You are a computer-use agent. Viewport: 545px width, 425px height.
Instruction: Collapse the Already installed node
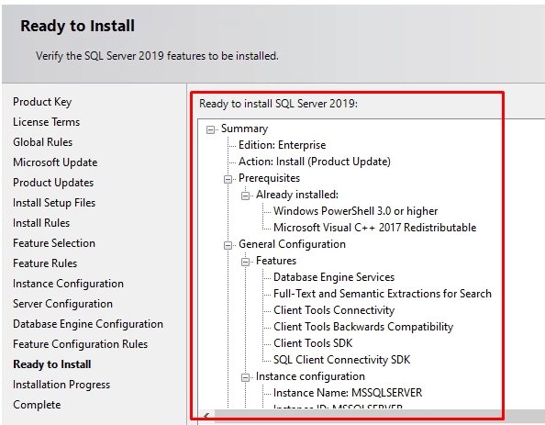tap(245, 196)
